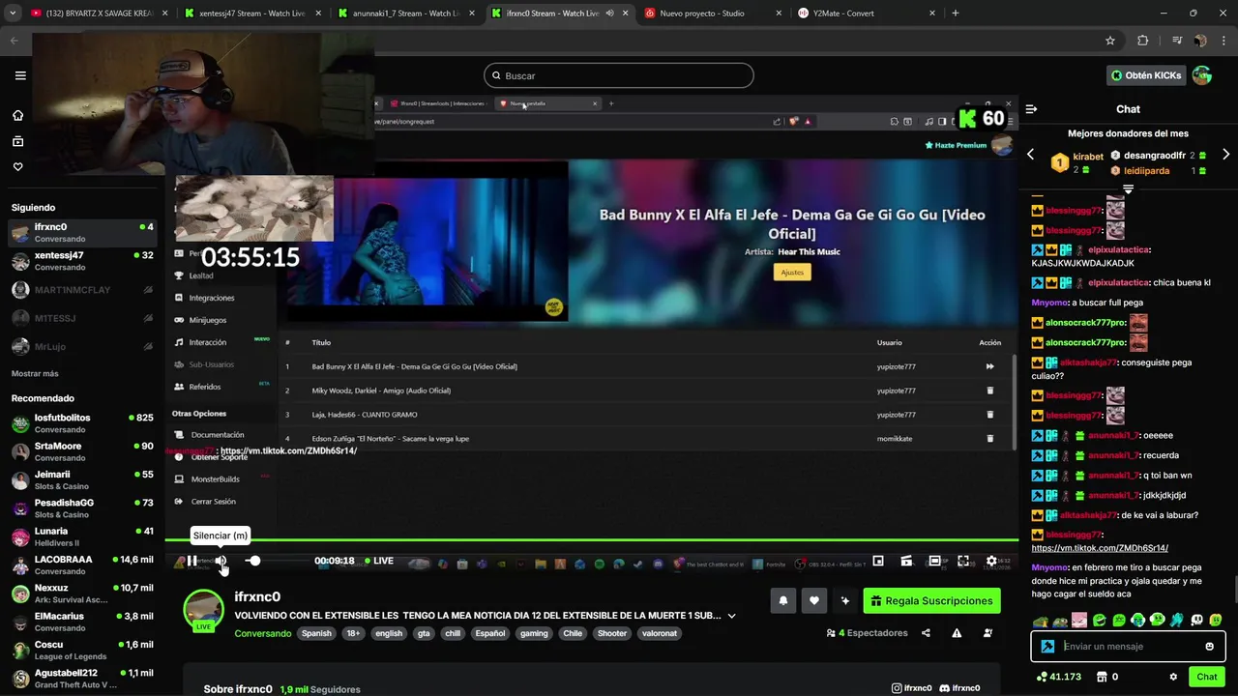
Task: Open losfutbolitos channel in Recomendado
Action: pyautogui.click(x=82, y=423)
